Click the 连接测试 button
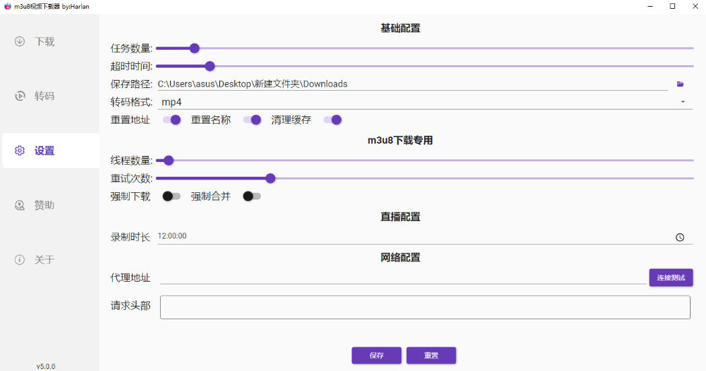This screenshot has width=706, height=371. pyautogui.click(x=671, y=278)
